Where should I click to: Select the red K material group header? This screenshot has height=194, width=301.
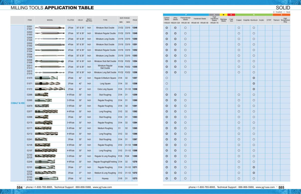tap(231, 15)
